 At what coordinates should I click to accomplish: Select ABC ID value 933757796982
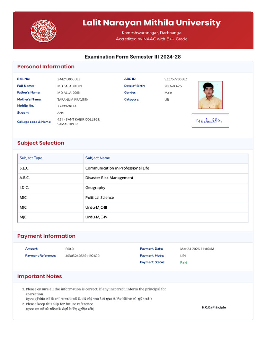tap(176, 79)
